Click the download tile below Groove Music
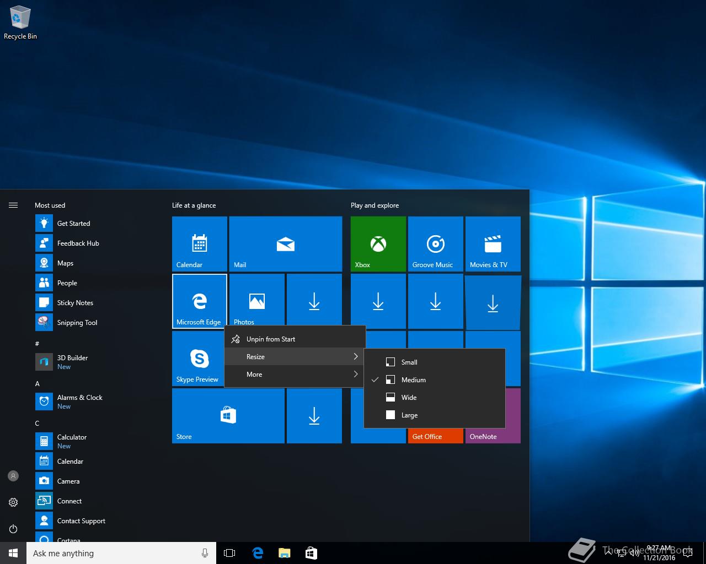The image size is (706, 564). pyautogui.click(x=436, y=301)
